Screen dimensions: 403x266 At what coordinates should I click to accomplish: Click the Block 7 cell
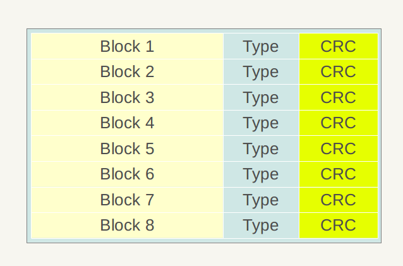pos(127,200)
